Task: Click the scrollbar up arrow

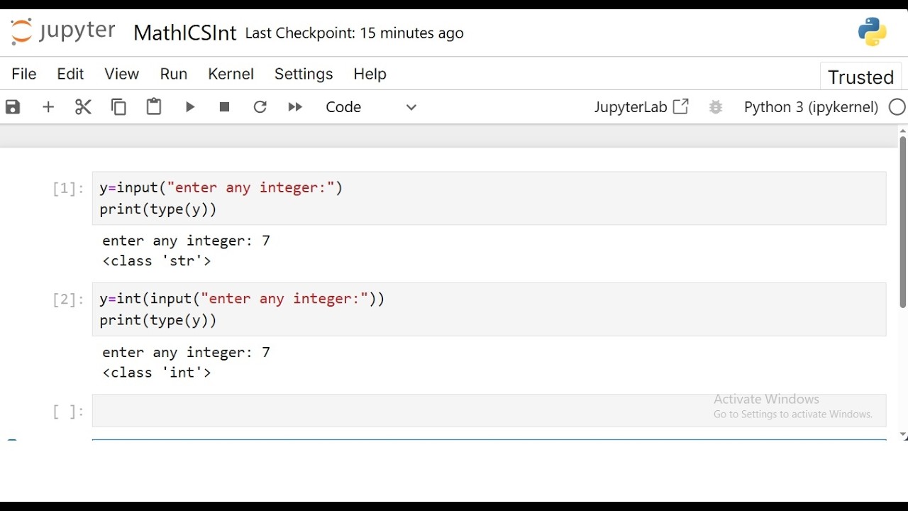Action: coord(903,131)
